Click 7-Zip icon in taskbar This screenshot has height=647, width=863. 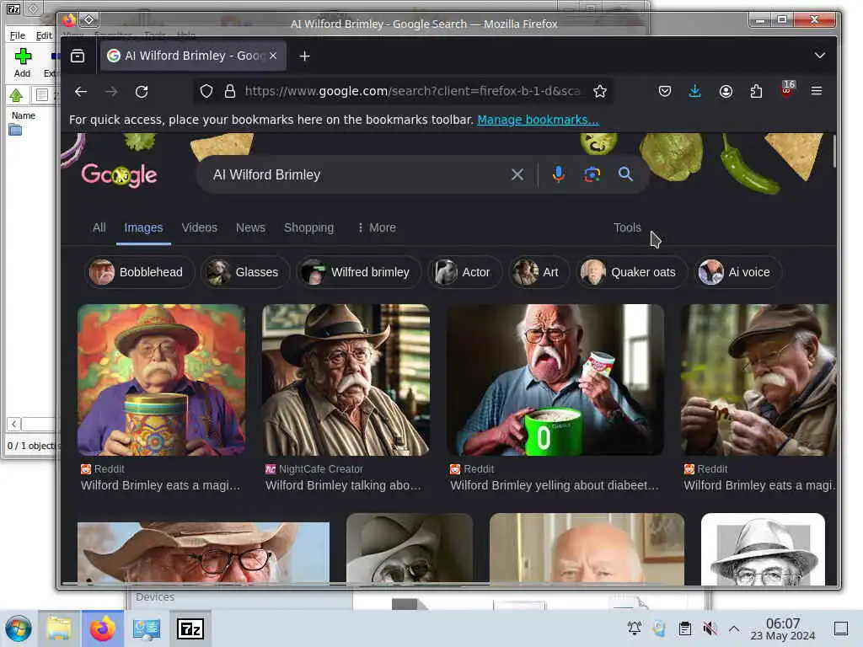pyautogui.click(x=190, y=628)
